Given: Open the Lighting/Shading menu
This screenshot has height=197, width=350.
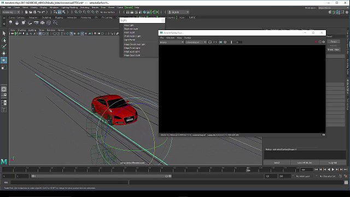Looking at the screenshot, I should pos(69,7).
